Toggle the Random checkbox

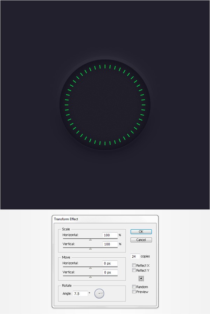[134, 287]
